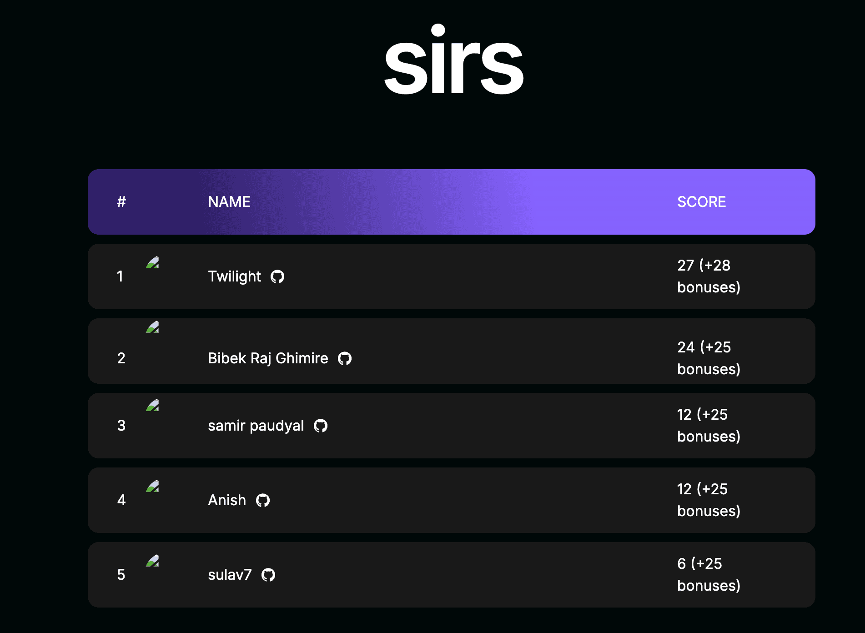Select the samir paudyal name
Screen dimensions: 865x633
click(x=256, y=426)
